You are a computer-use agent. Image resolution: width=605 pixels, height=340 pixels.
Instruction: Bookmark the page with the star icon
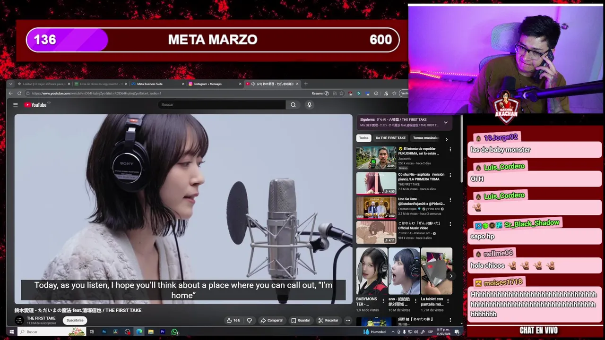(x=342, y=93)
